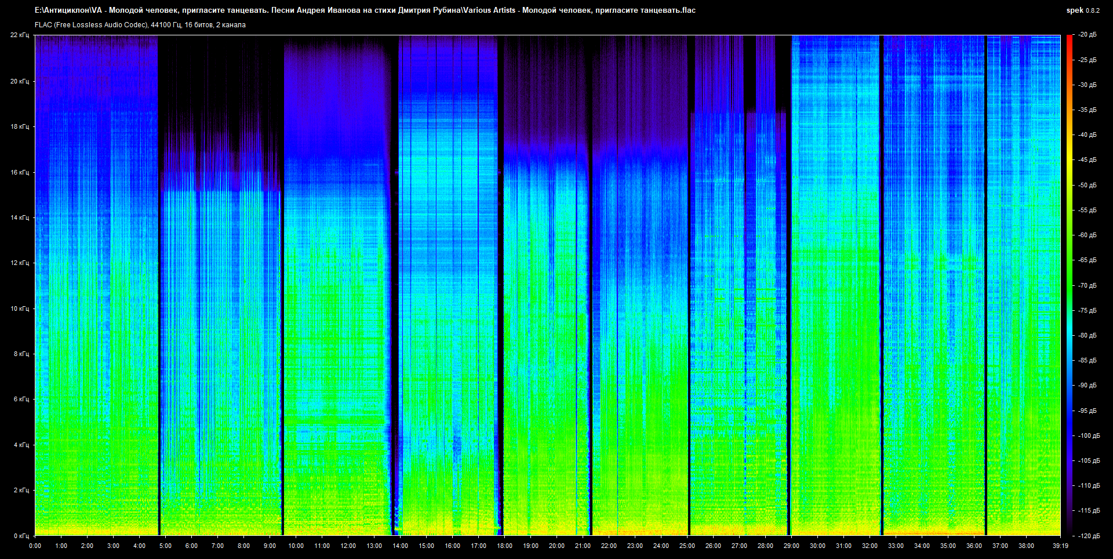Click the -20 дБ level label
The width and height of the screenshot is (1113, 559).
click(x=1087, y=35)
